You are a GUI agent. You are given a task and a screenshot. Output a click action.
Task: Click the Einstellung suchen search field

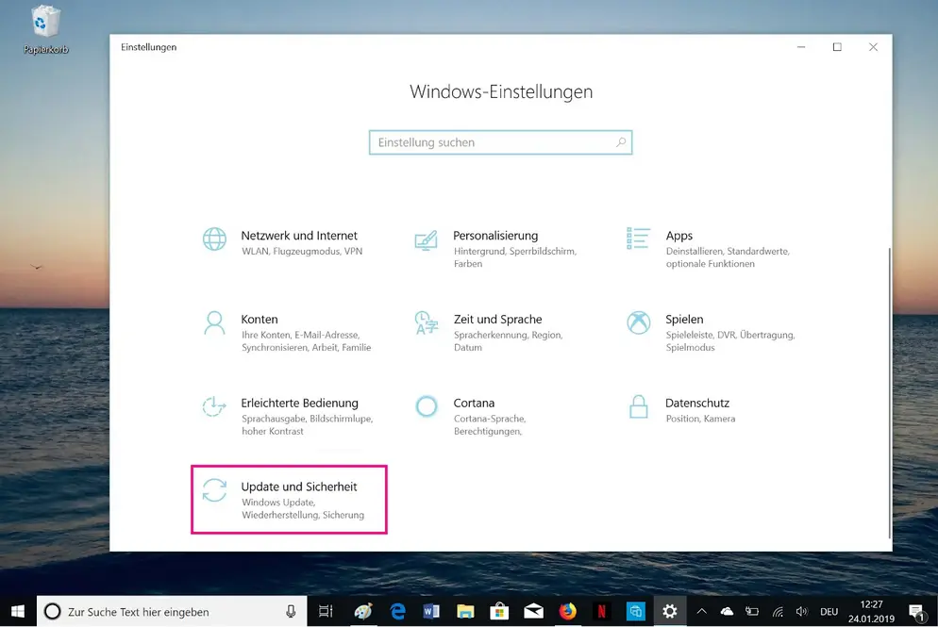click(x=491, y=142)
